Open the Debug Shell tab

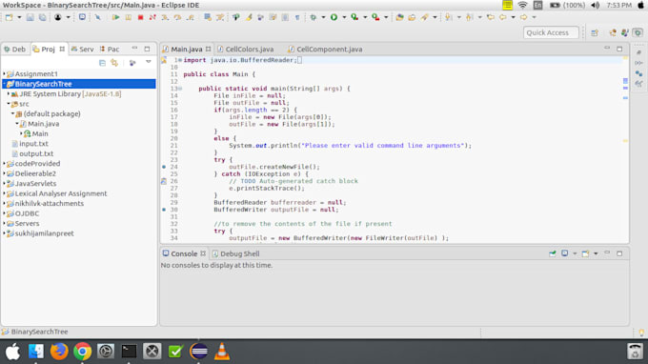pyautogui.click(x=236, y=253)
